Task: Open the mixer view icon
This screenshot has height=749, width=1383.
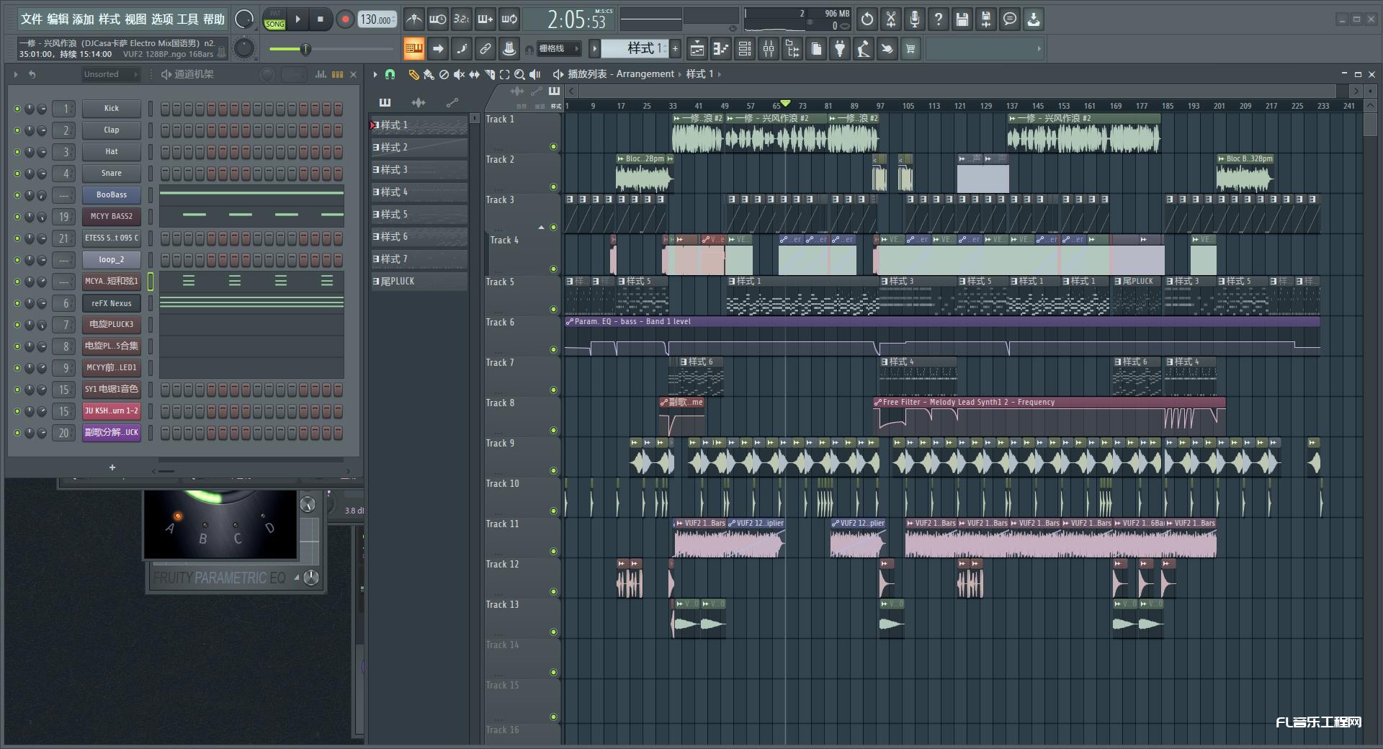Action: coord(769,48)
